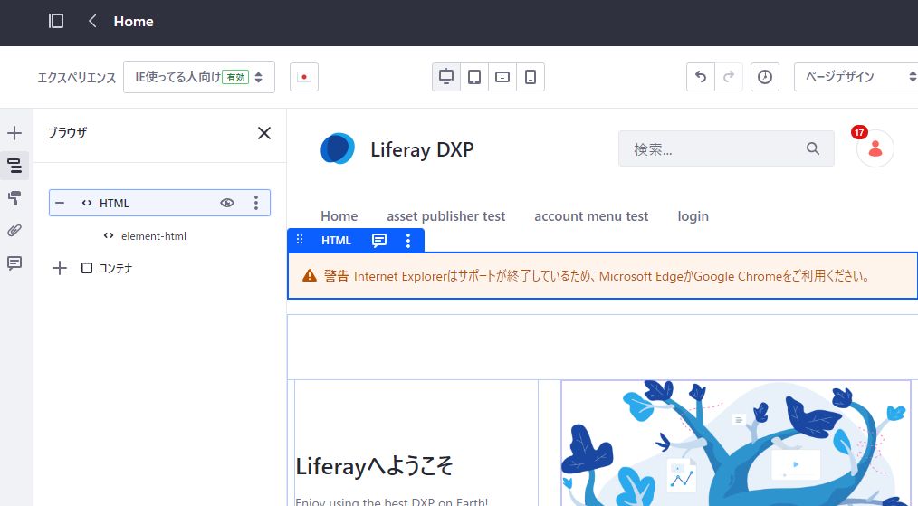Screen dimensions: 918x506
Task: Open the page design paint roller icon
Action: pos(14,198)
